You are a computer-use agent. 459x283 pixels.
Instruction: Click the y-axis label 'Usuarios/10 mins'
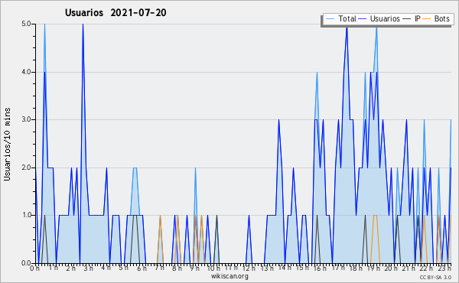click(7, 144)
